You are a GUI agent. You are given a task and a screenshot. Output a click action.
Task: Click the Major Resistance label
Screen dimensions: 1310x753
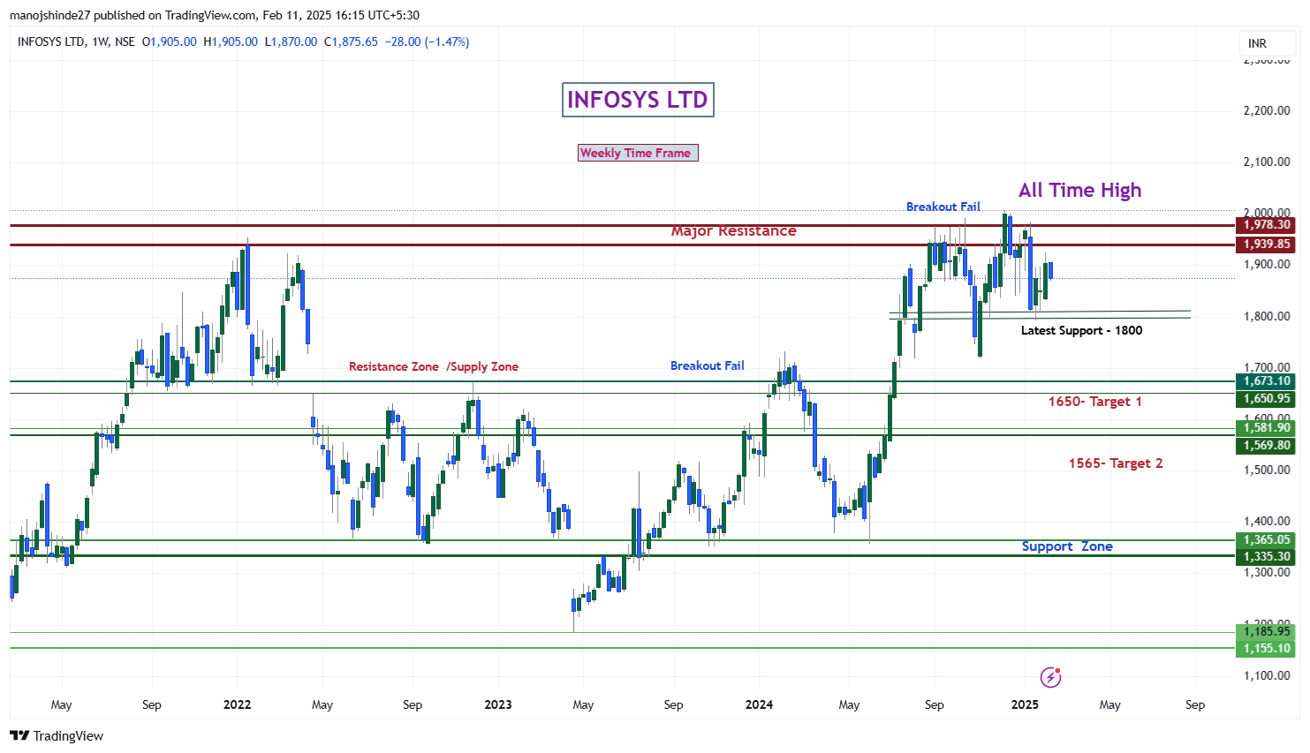(733, 230)
